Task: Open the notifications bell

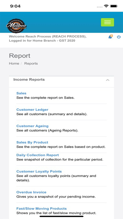Action: [110, 37]
